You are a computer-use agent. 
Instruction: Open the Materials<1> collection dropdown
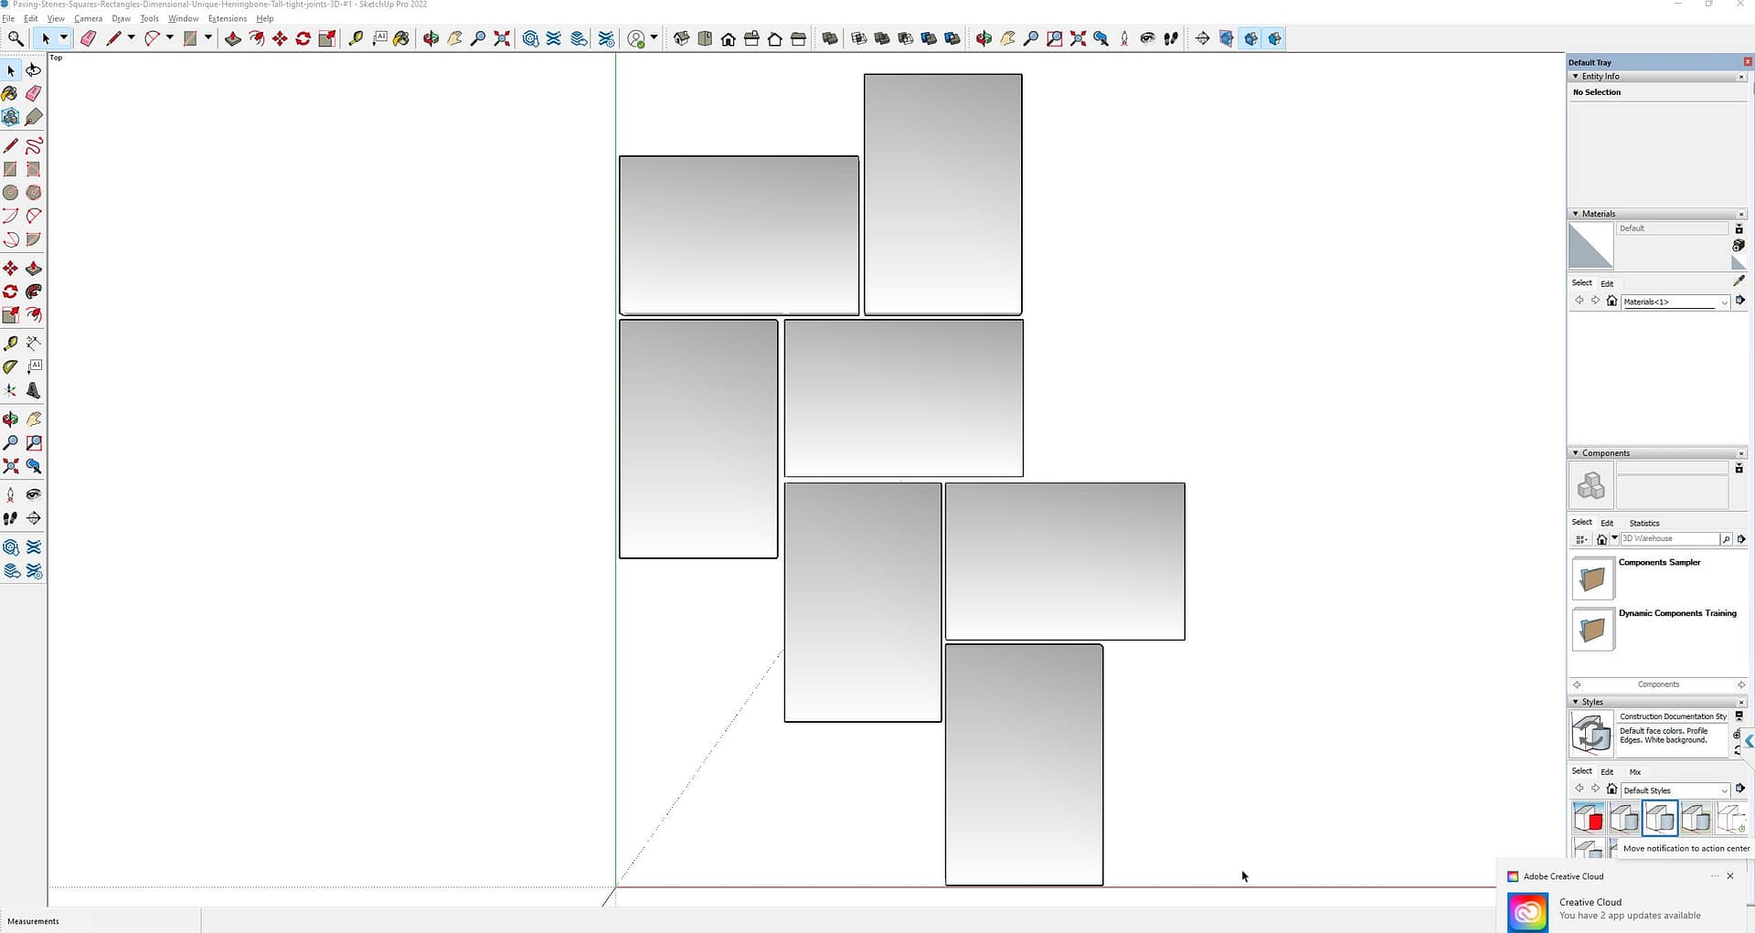tap(1724, 302)
